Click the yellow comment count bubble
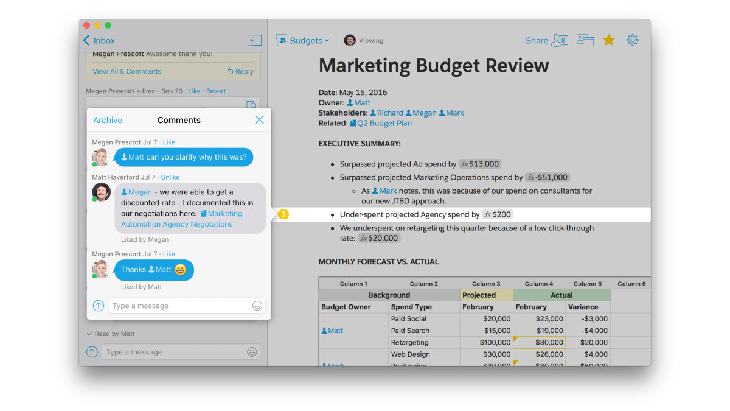 point(283,214)
